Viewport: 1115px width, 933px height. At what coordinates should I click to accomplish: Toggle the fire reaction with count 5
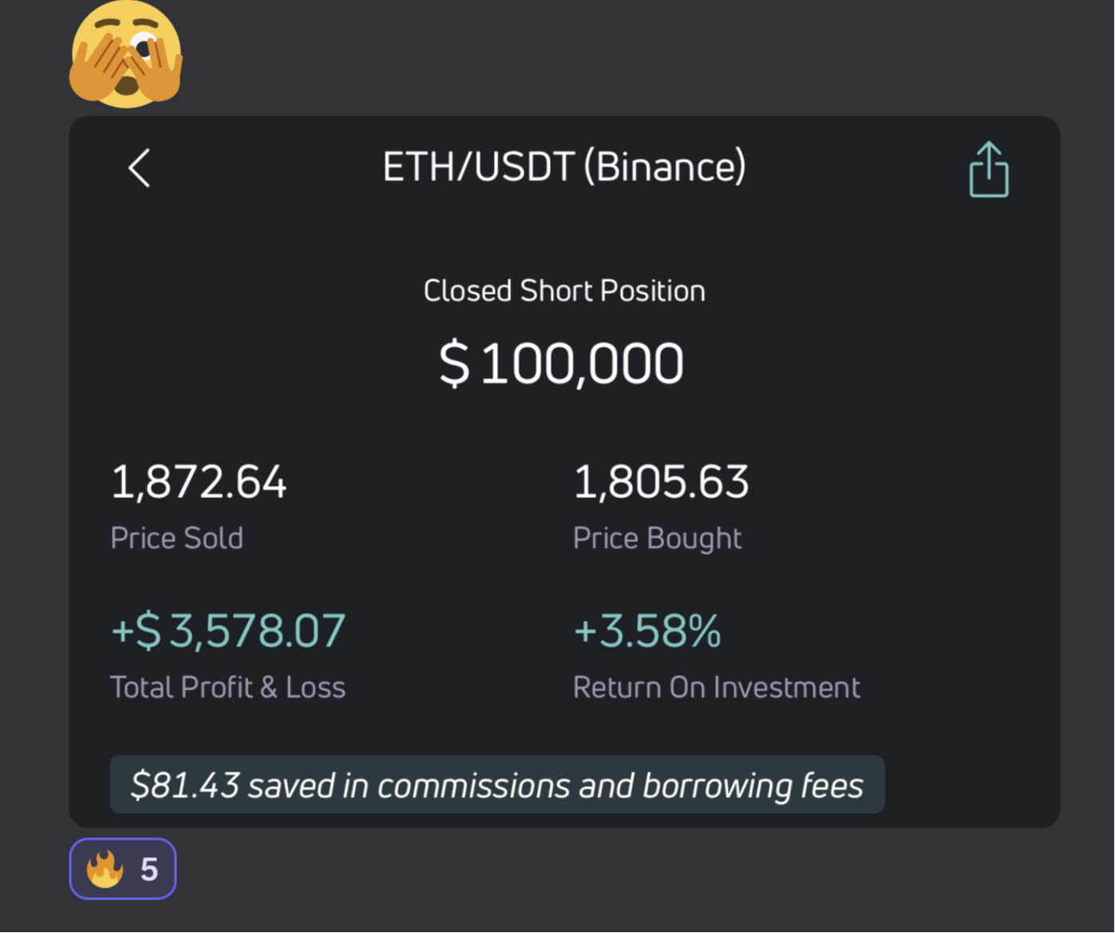[123, 869]
